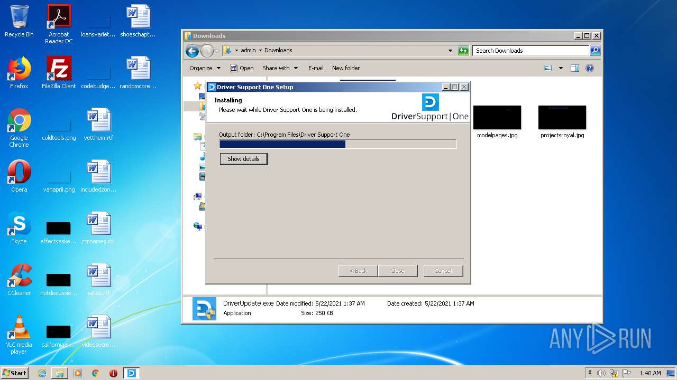Open VLC media player shortcut

(19, 335)
